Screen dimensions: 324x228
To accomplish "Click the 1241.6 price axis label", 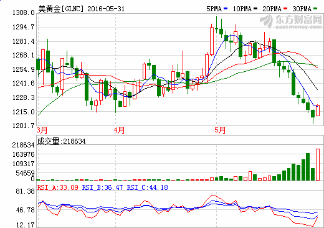I will (x=24, y=84).
